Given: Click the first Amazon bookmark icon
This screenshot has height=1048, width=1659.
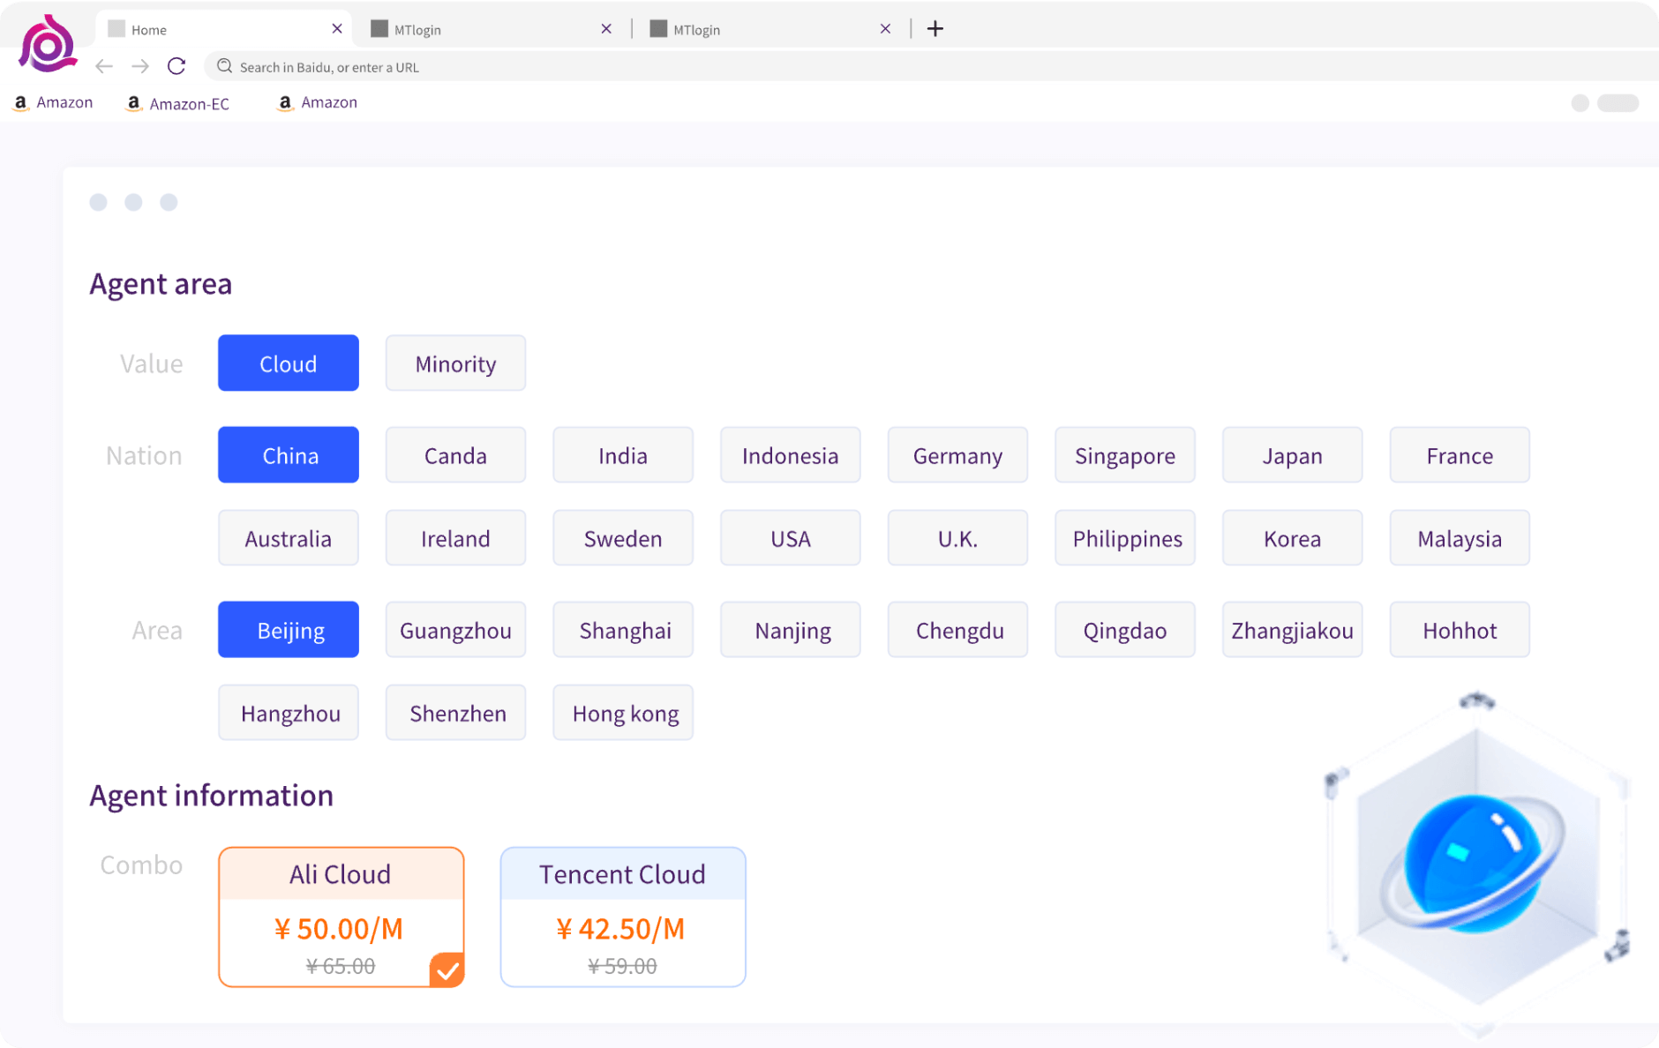Looking at the screenshot, I should click(x=20, y=102).
